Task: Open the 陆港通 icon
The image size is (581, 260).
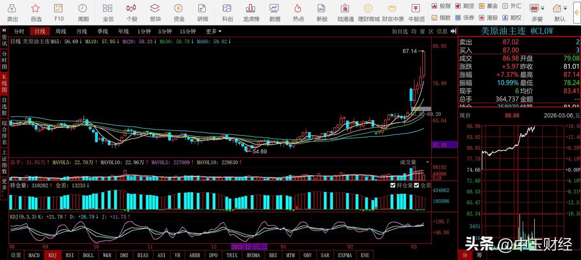Action: click(345, 13)
